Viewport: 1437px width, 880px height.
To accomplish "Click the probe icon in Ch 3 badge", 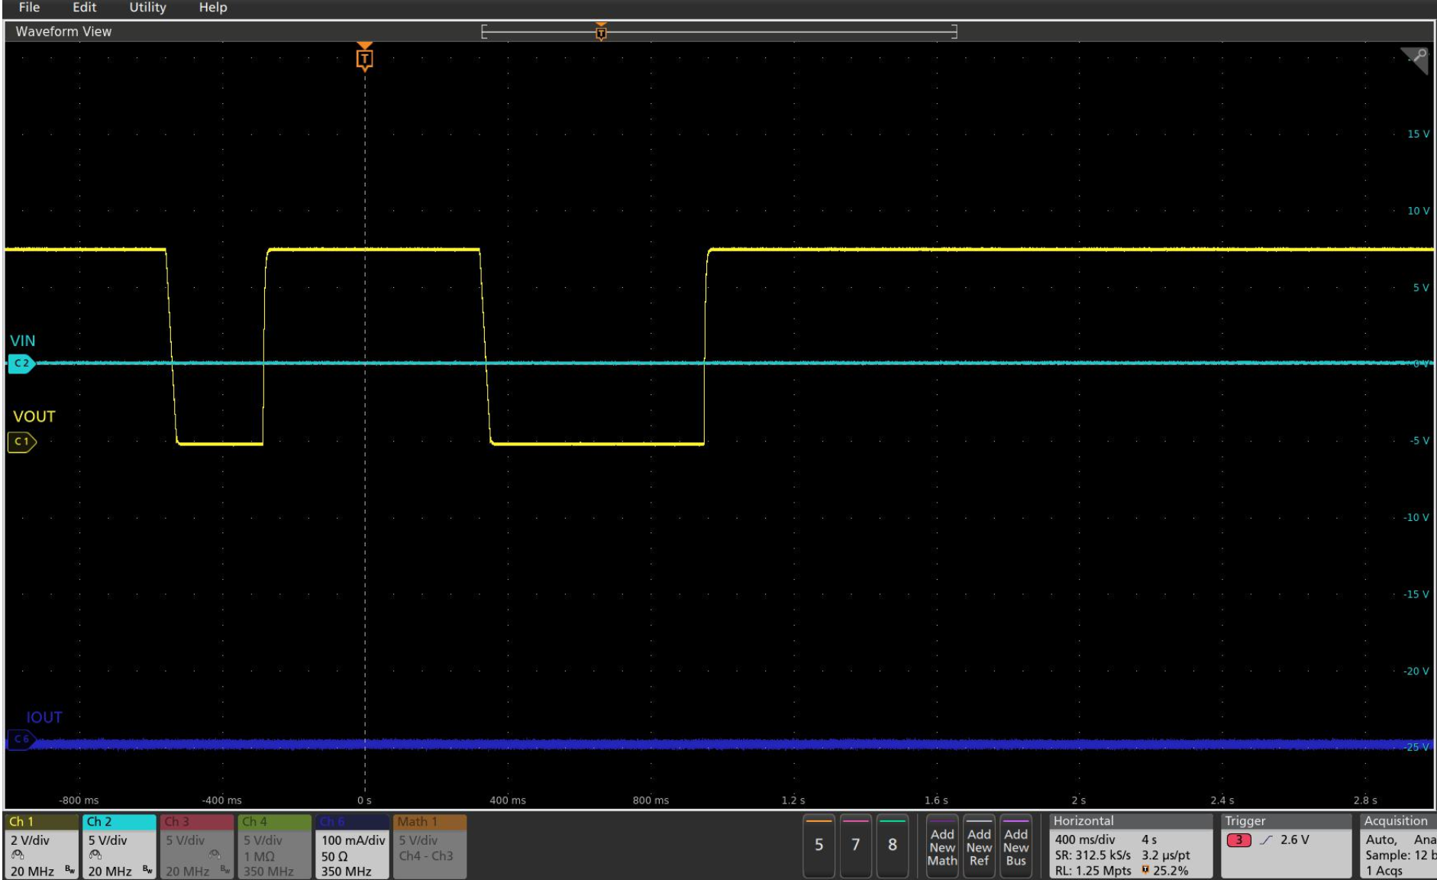I will tap(215, 856).
